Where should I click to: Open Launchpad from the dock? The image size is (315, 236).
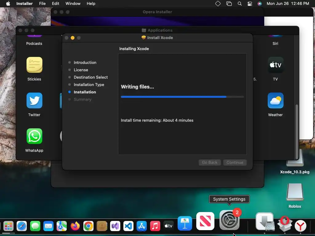(x=8, y=226)
